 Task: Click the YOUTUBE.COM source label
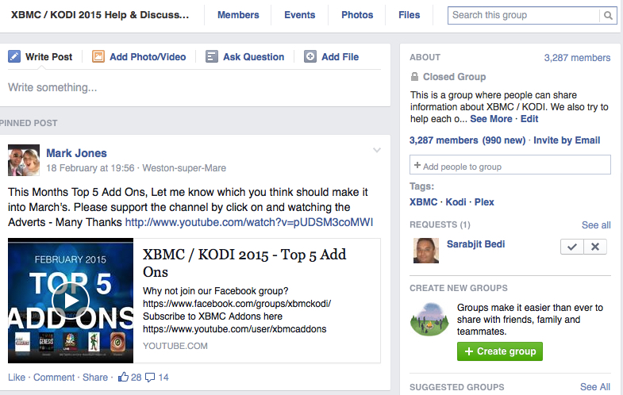point(175,346)
